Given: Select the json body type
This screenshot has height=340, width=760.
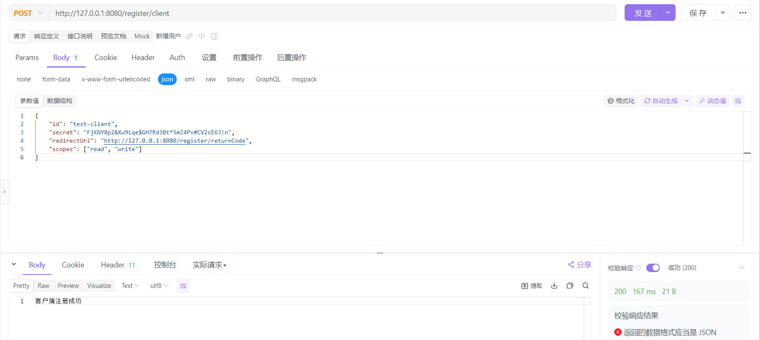Looking at the screenshot, I should 167,79.
